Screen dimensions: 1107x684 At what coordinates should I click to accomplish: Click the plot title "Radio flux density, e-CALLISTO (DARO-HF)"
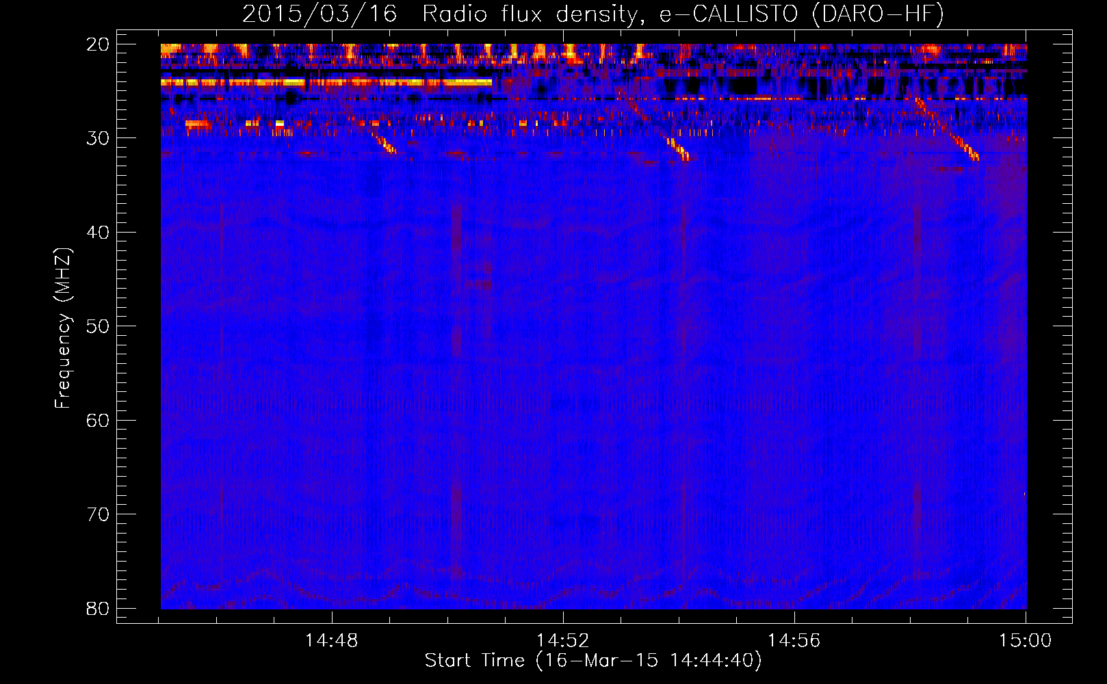[683, 14]
